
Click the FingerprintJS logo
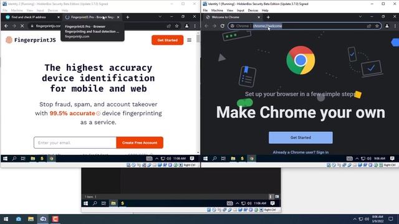click(x=31, y=40)
